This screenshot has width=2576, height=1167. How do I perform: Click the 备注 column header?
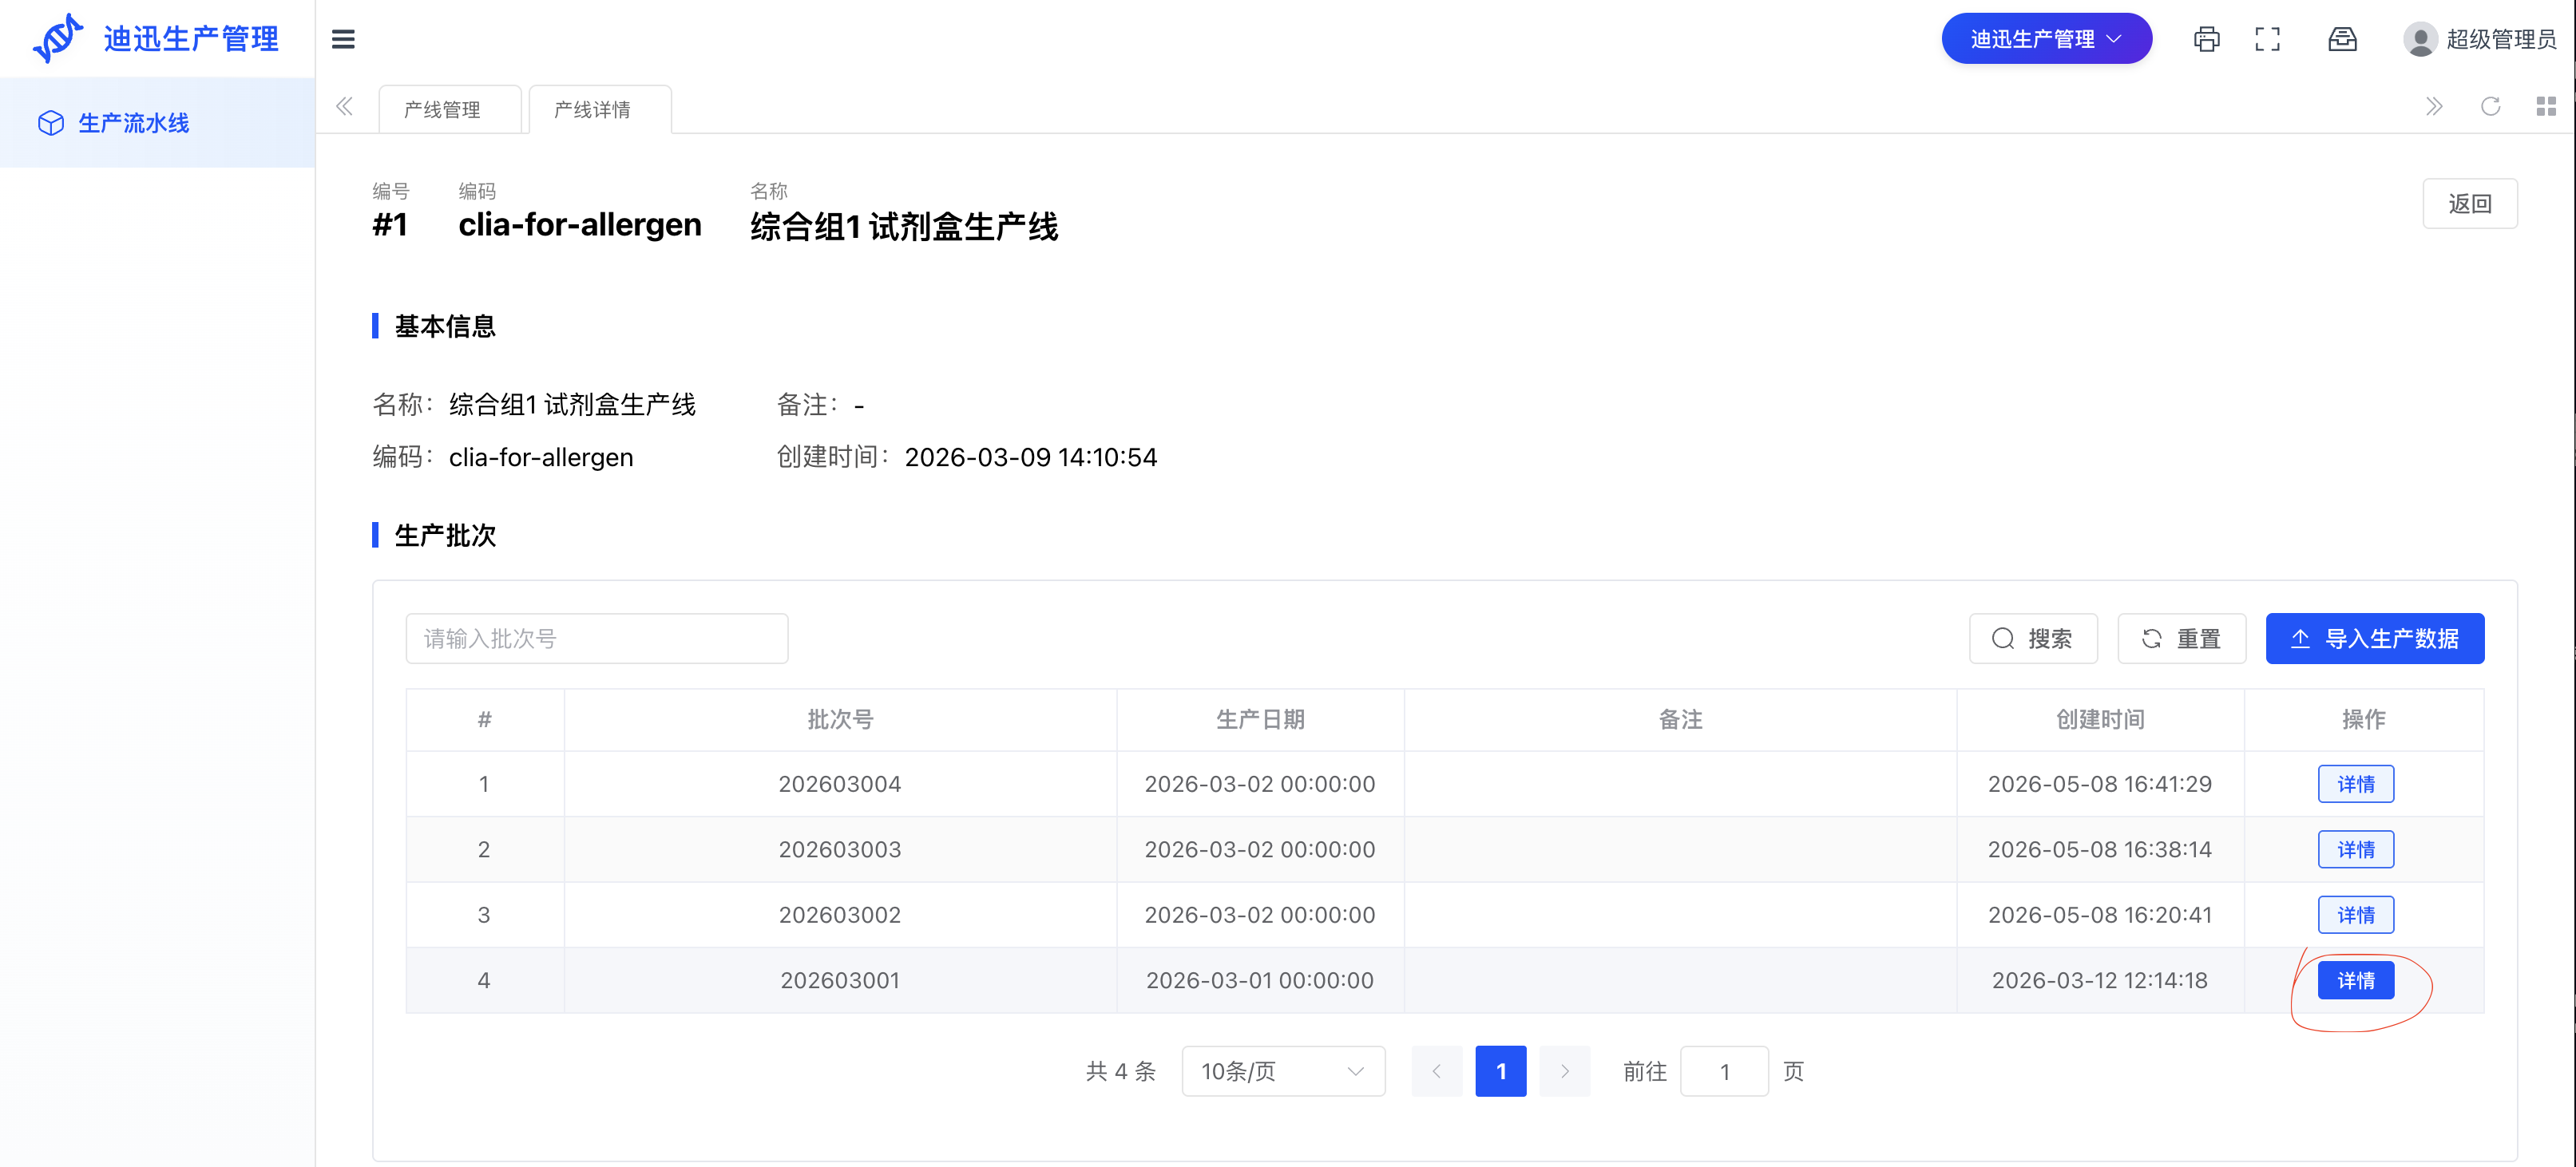[1680, 719]
